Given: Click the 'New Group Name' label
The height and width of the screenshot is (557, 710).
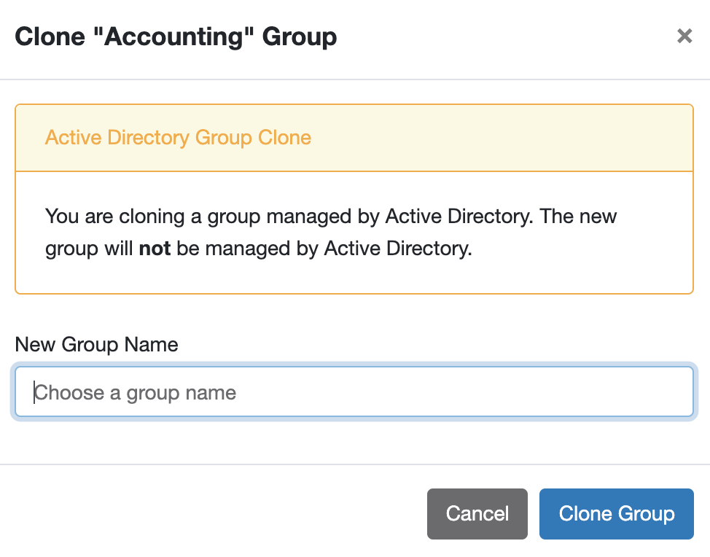Looking at the screenshot, I should [x=96, y=345].
